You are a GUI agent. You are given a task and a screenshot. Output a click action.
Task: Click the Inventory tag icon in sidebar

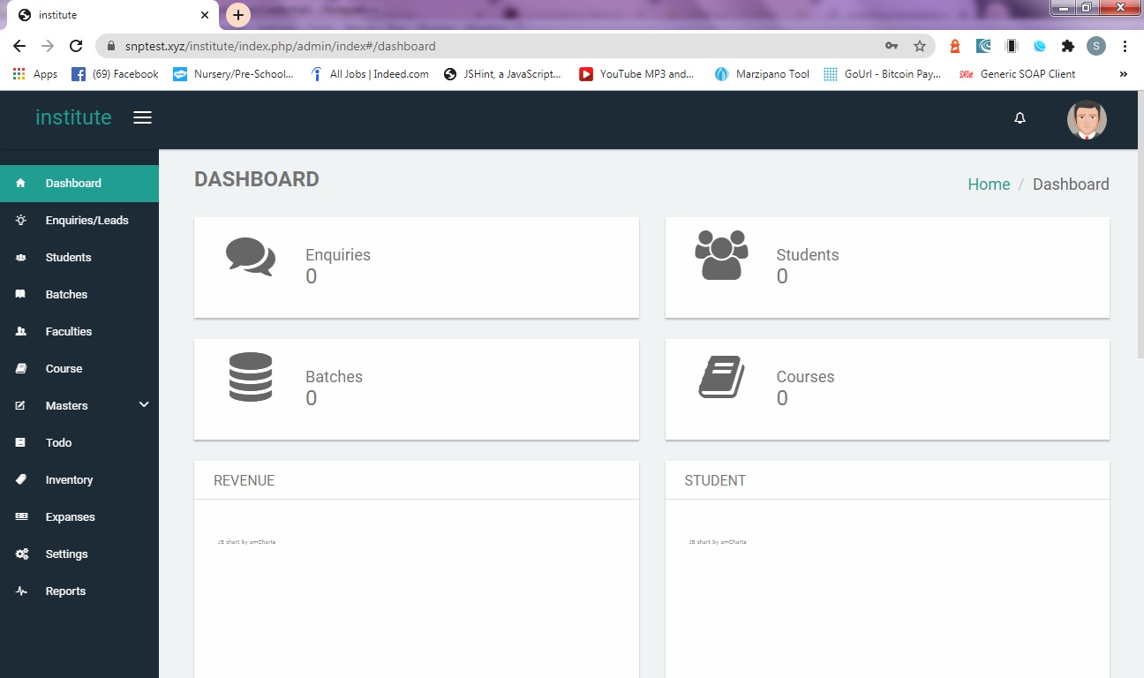click(x=21, y=480)
